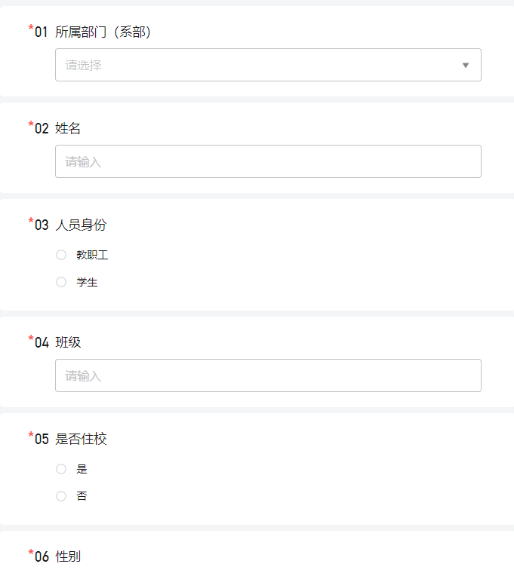
Task: Click the 教职工 option label text
Action: 92,255
